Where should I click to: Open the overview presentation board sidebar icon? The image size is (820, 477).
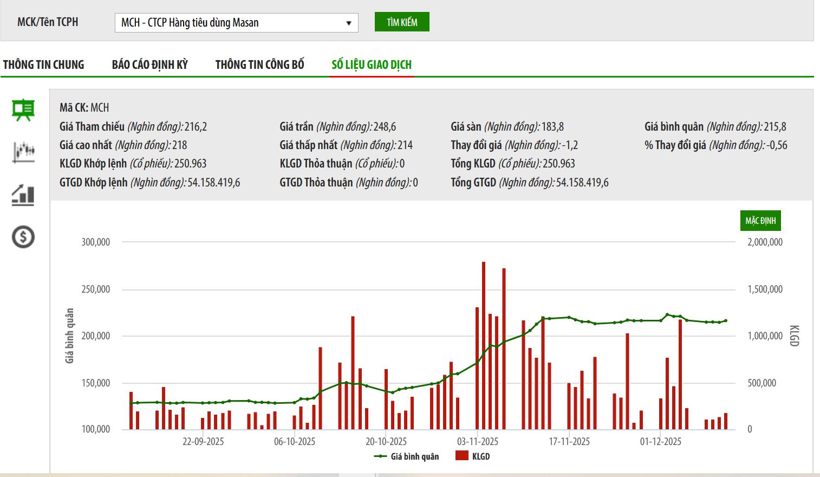click(23, 110)
